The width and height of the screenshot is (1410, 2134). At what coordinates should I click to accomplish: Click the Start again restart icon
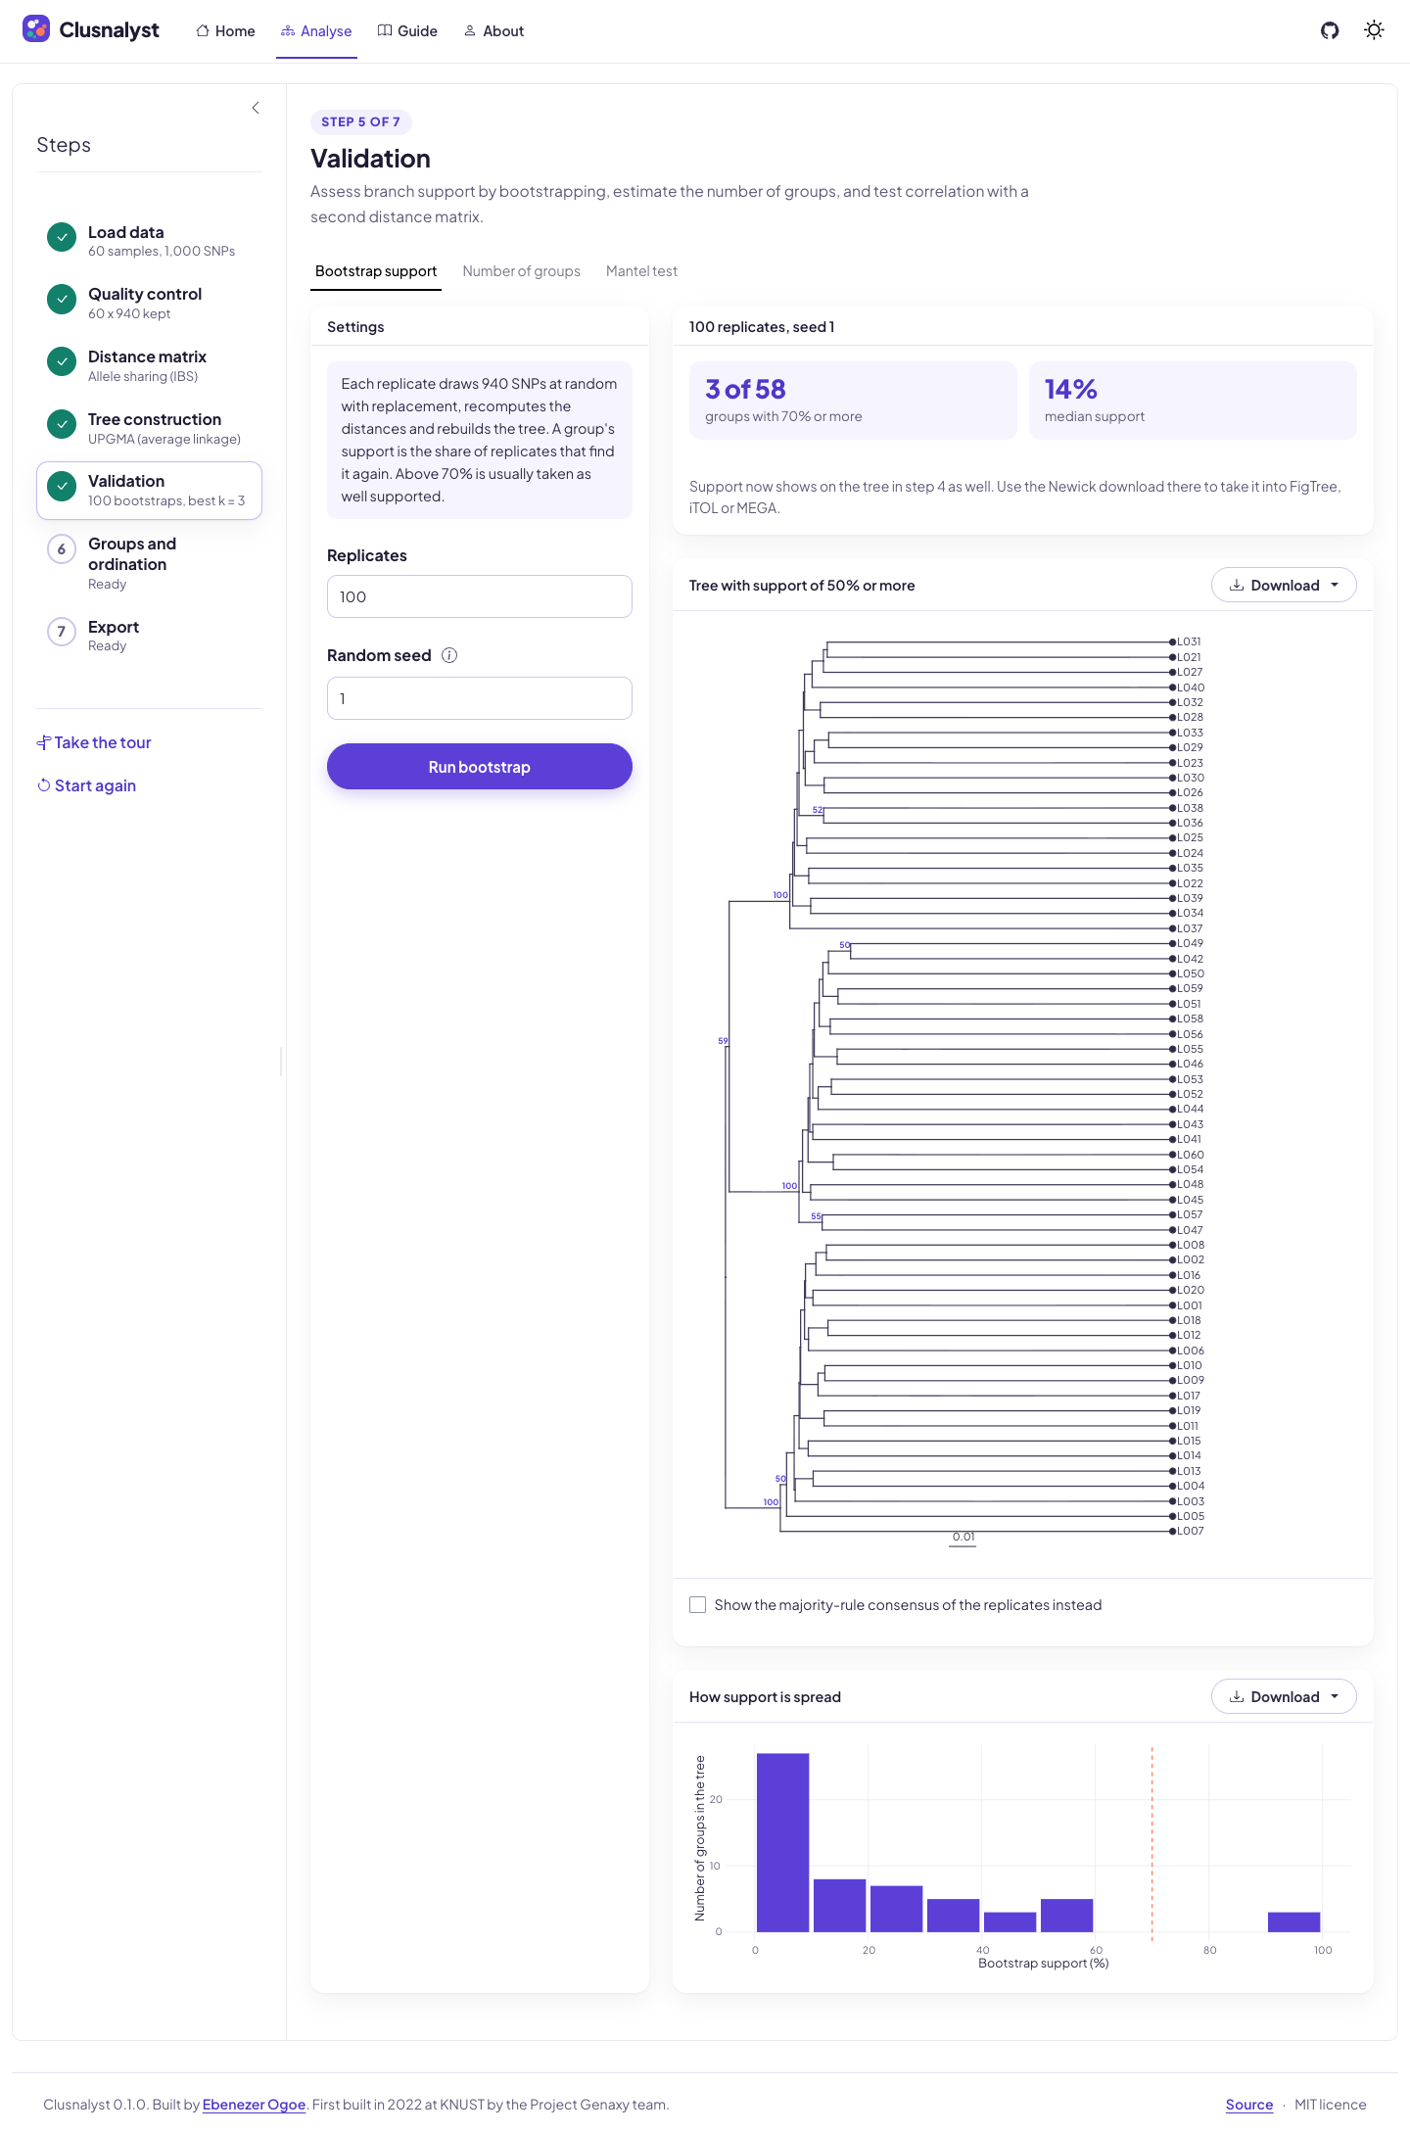pos(44,785)
